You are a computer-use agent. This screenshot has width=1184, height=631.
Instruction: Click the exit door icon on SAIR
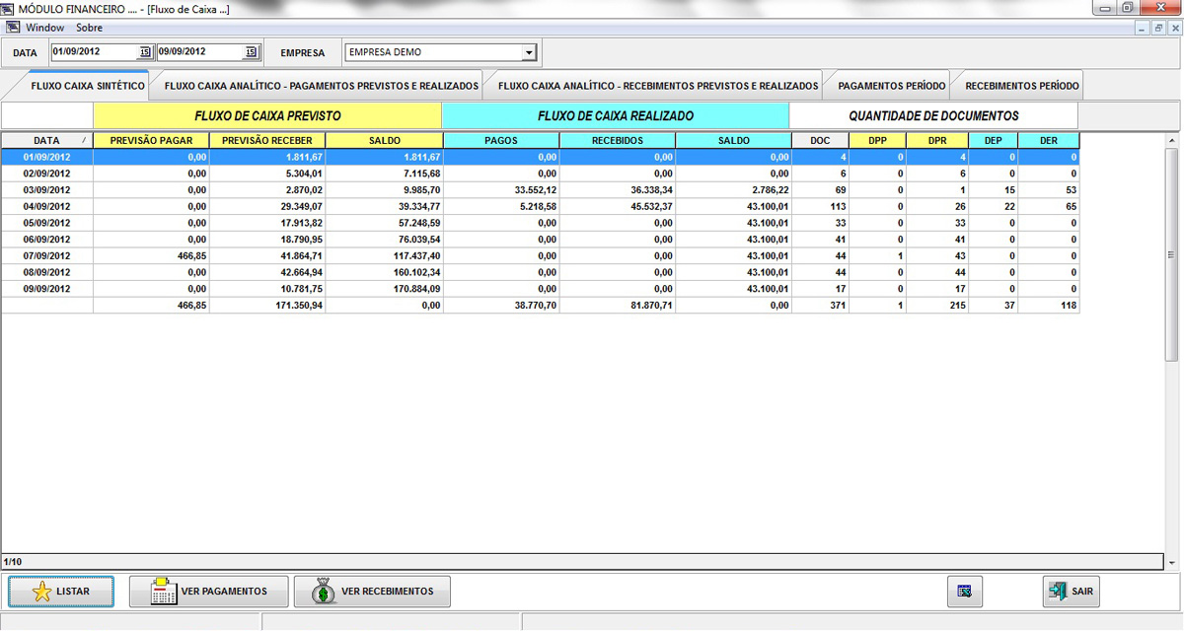tap(1058, 592)
